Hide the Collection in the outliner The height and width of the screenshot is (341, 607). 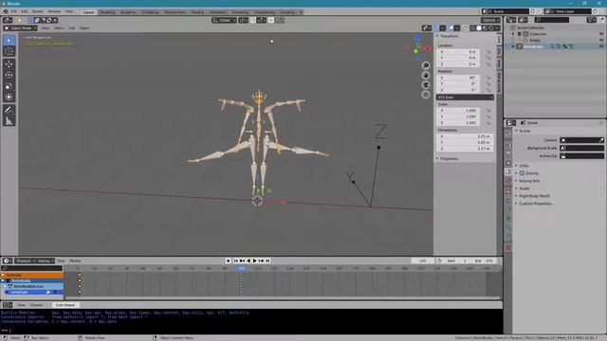601,34
